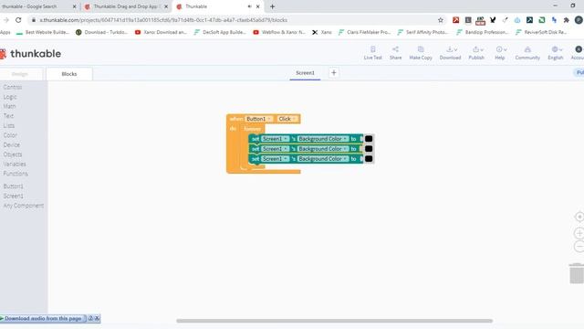
Task: Open the Lists blocks category
Action: (x=8, y=126)
